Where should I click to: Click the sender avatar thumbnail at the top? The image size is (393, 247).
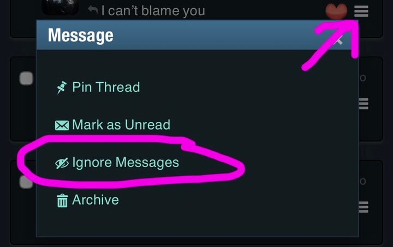click(x=60, y=7)
